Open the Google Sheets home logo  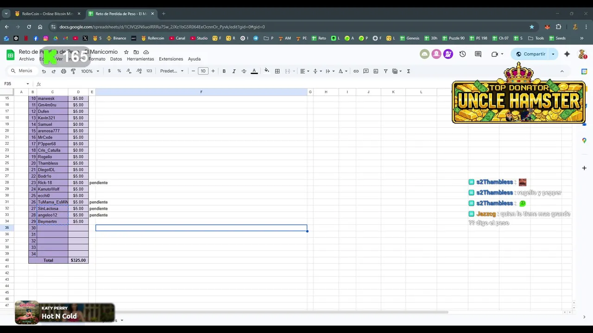pyautogui.click(x=10, y=55)
